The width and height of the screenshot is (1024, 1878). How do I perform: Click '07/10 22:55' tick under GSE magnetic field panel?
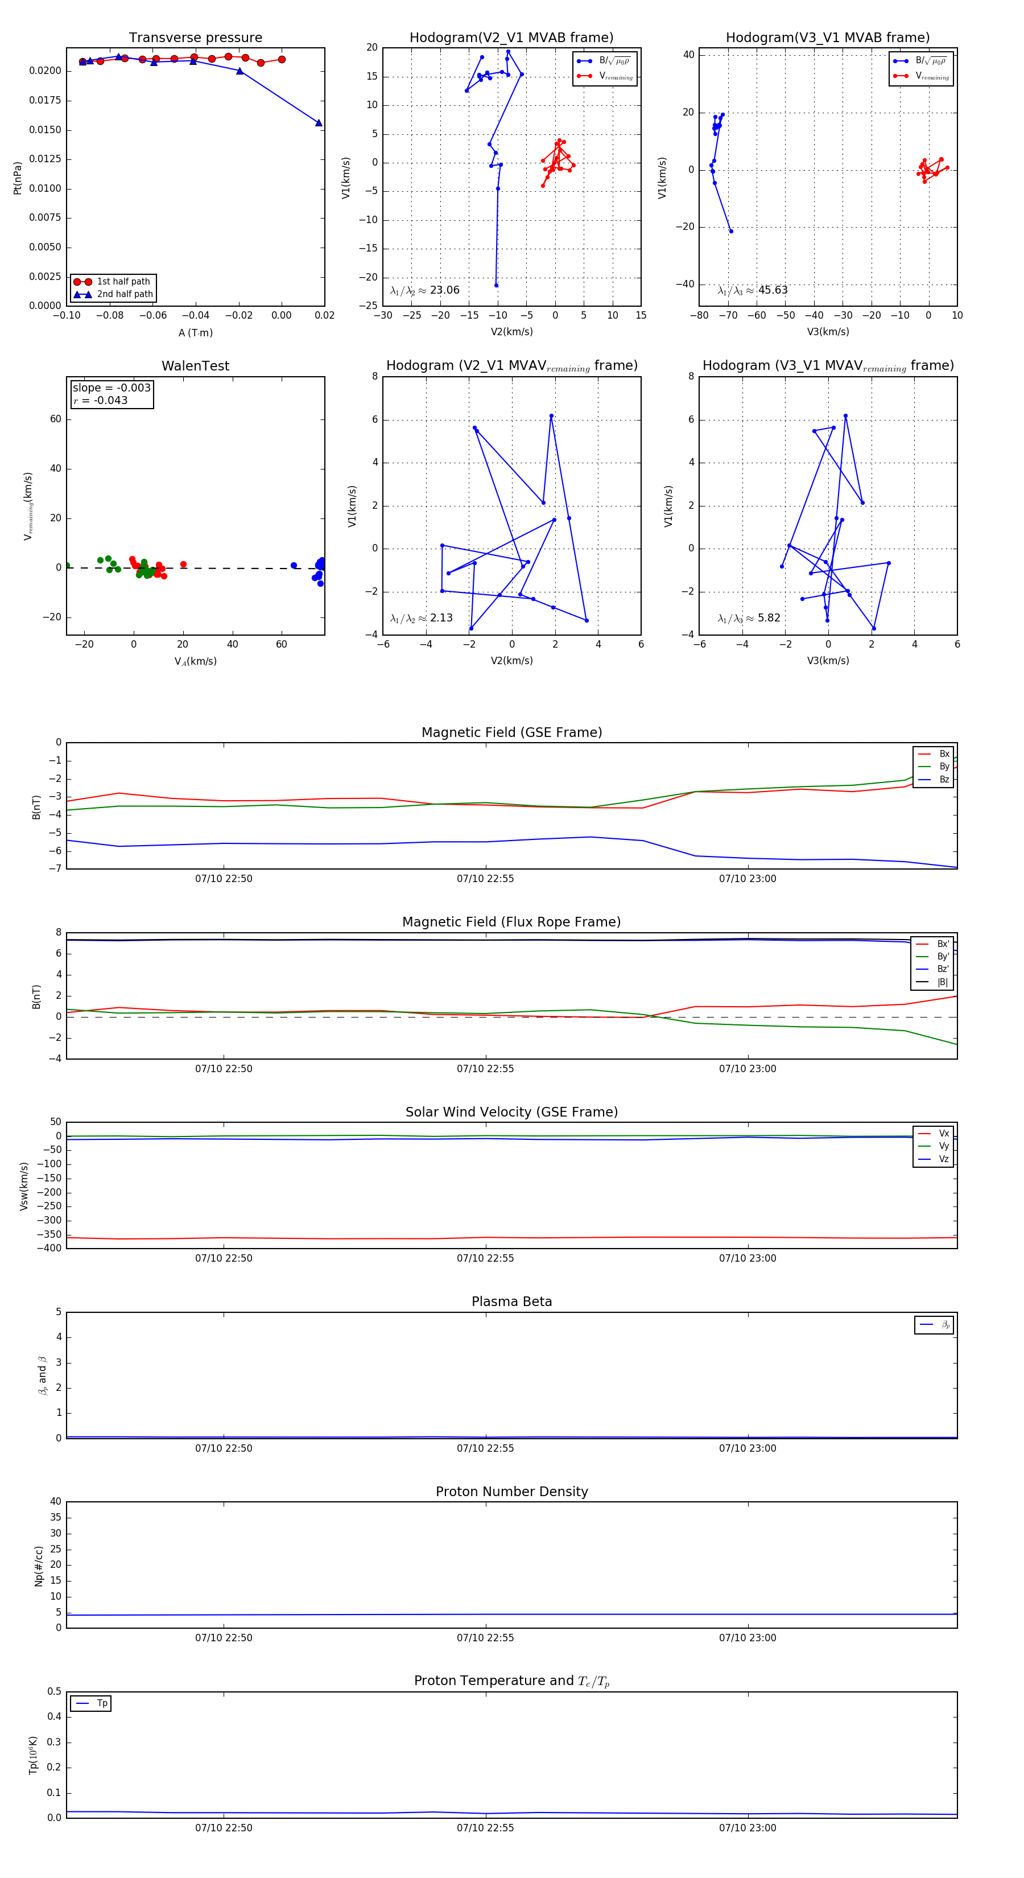pyautogui.click(x=485, y=879)
